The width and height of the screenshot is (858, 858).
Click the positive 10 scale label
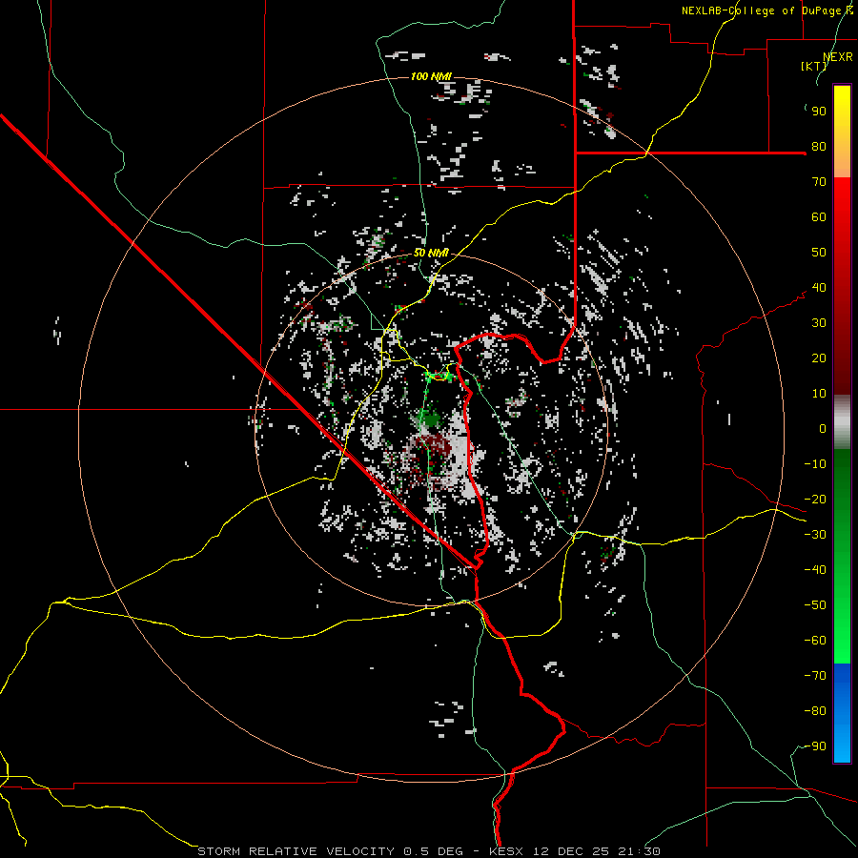click(819, 394)
